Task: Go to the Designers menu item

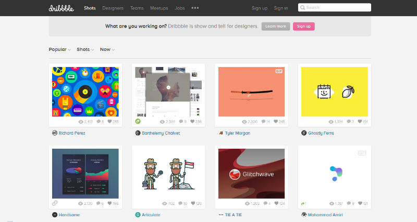Action: 113,8
